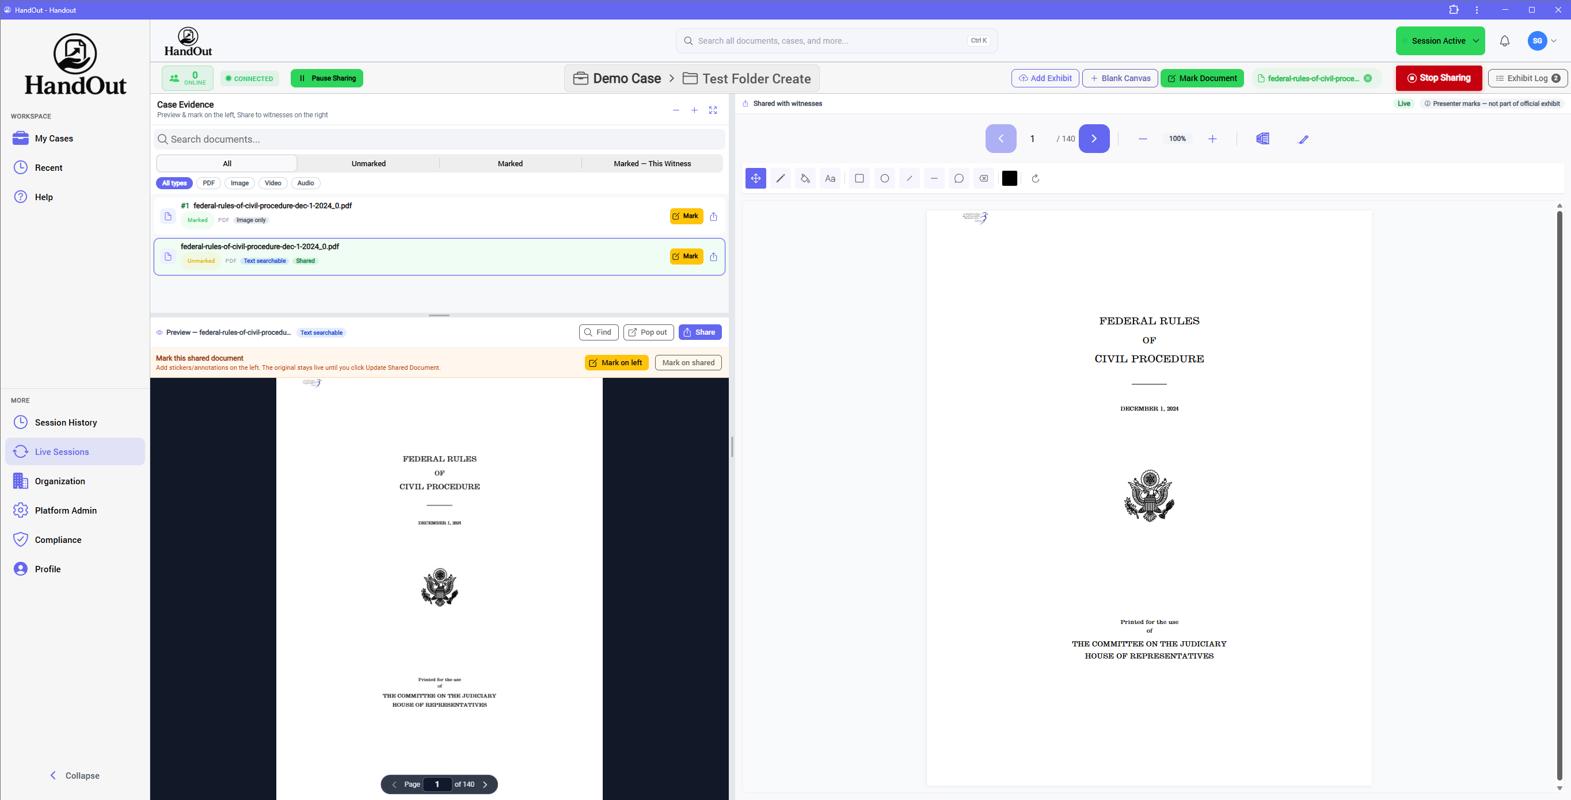
Task: Select the Unmarked tab
Action: [x=368, y=163]
